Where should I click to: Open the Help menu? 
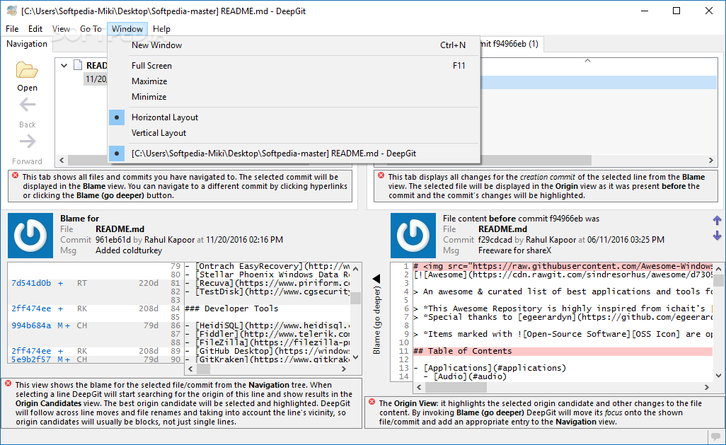(x=161, y=29)
